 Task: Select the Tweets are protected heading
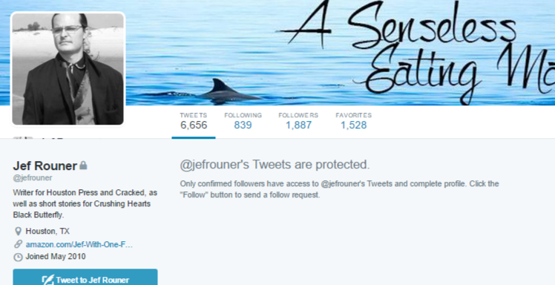point(275,165)
